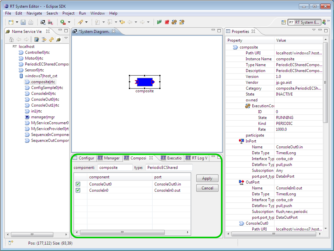Click the status bar icon at bottom left
Viewport: 334px width, 251px height.
[x=11, y=243]
